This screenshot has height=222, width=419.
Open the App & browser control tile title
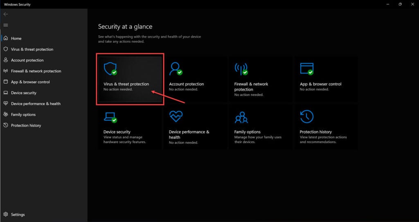[x=320, y=84]
